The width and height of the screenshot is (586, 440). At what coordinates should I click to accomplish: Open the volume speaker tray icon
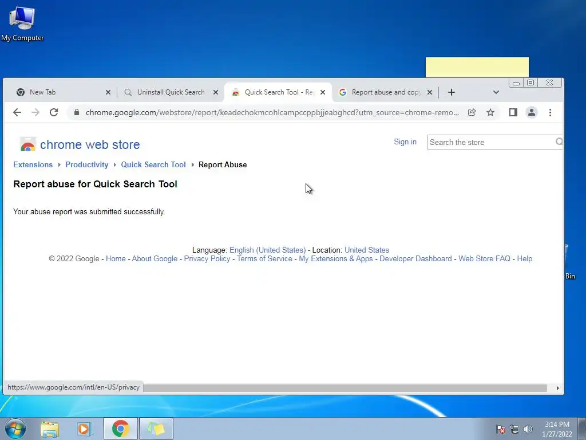(x=528, y=429)
